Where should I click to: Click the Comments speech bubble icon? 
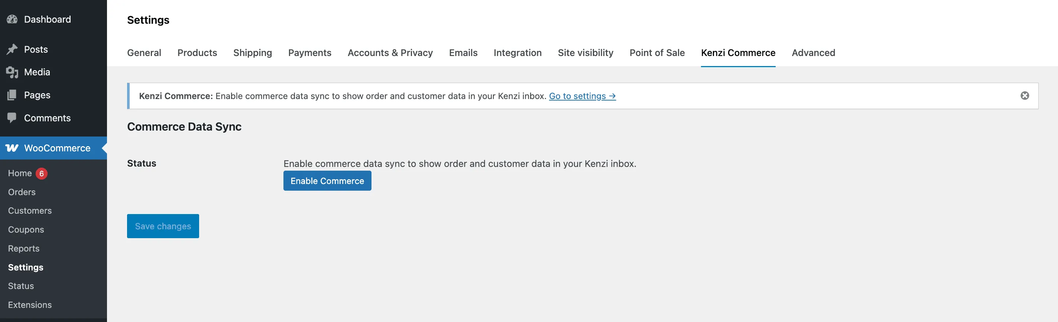pyautogui.click(x=12, y=118)
